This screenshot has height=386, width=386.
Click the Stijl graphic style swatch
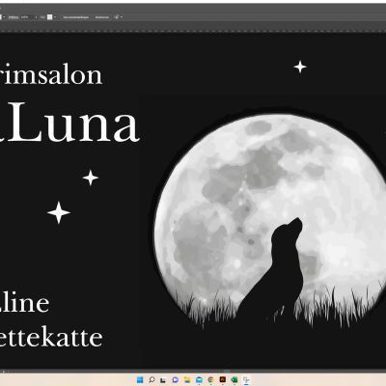50,17
